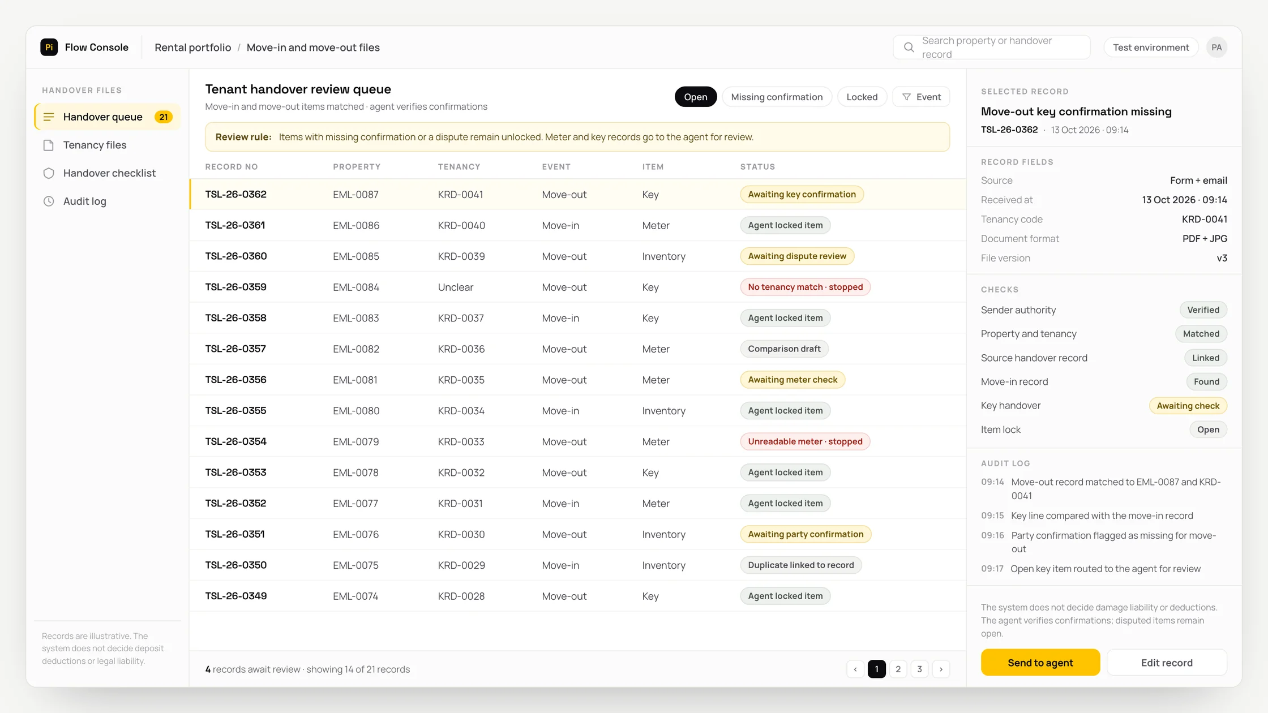
Task: Click Awaiting meter check badge
Action: point(792,380)
